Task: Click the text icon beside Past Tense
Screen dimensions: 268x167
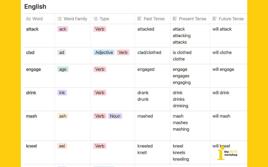Action: [140, 19]
